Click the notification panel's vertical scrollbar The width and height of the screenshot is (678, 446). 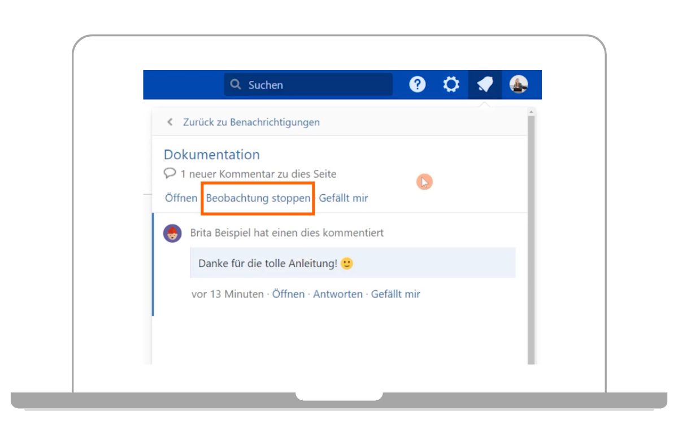tap(531, 237)
